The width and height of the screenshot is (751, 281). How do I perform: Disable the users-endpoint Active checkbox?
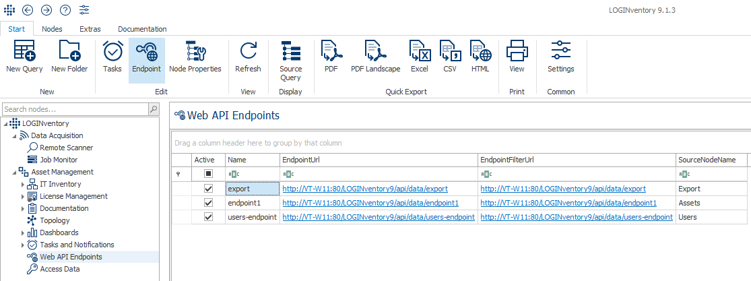coord(207,217)
